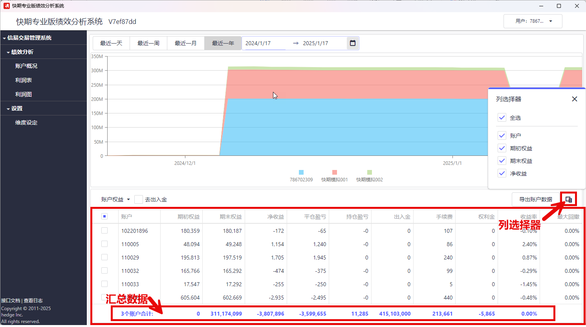The height and width of the screenshot is (327, 586).
Task: Select the row checkbox for account 110005
Action: 104,244
